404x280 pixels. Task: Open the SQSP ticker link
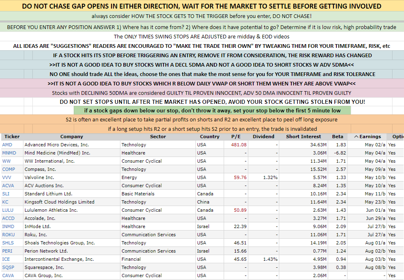tap(8, 267)
